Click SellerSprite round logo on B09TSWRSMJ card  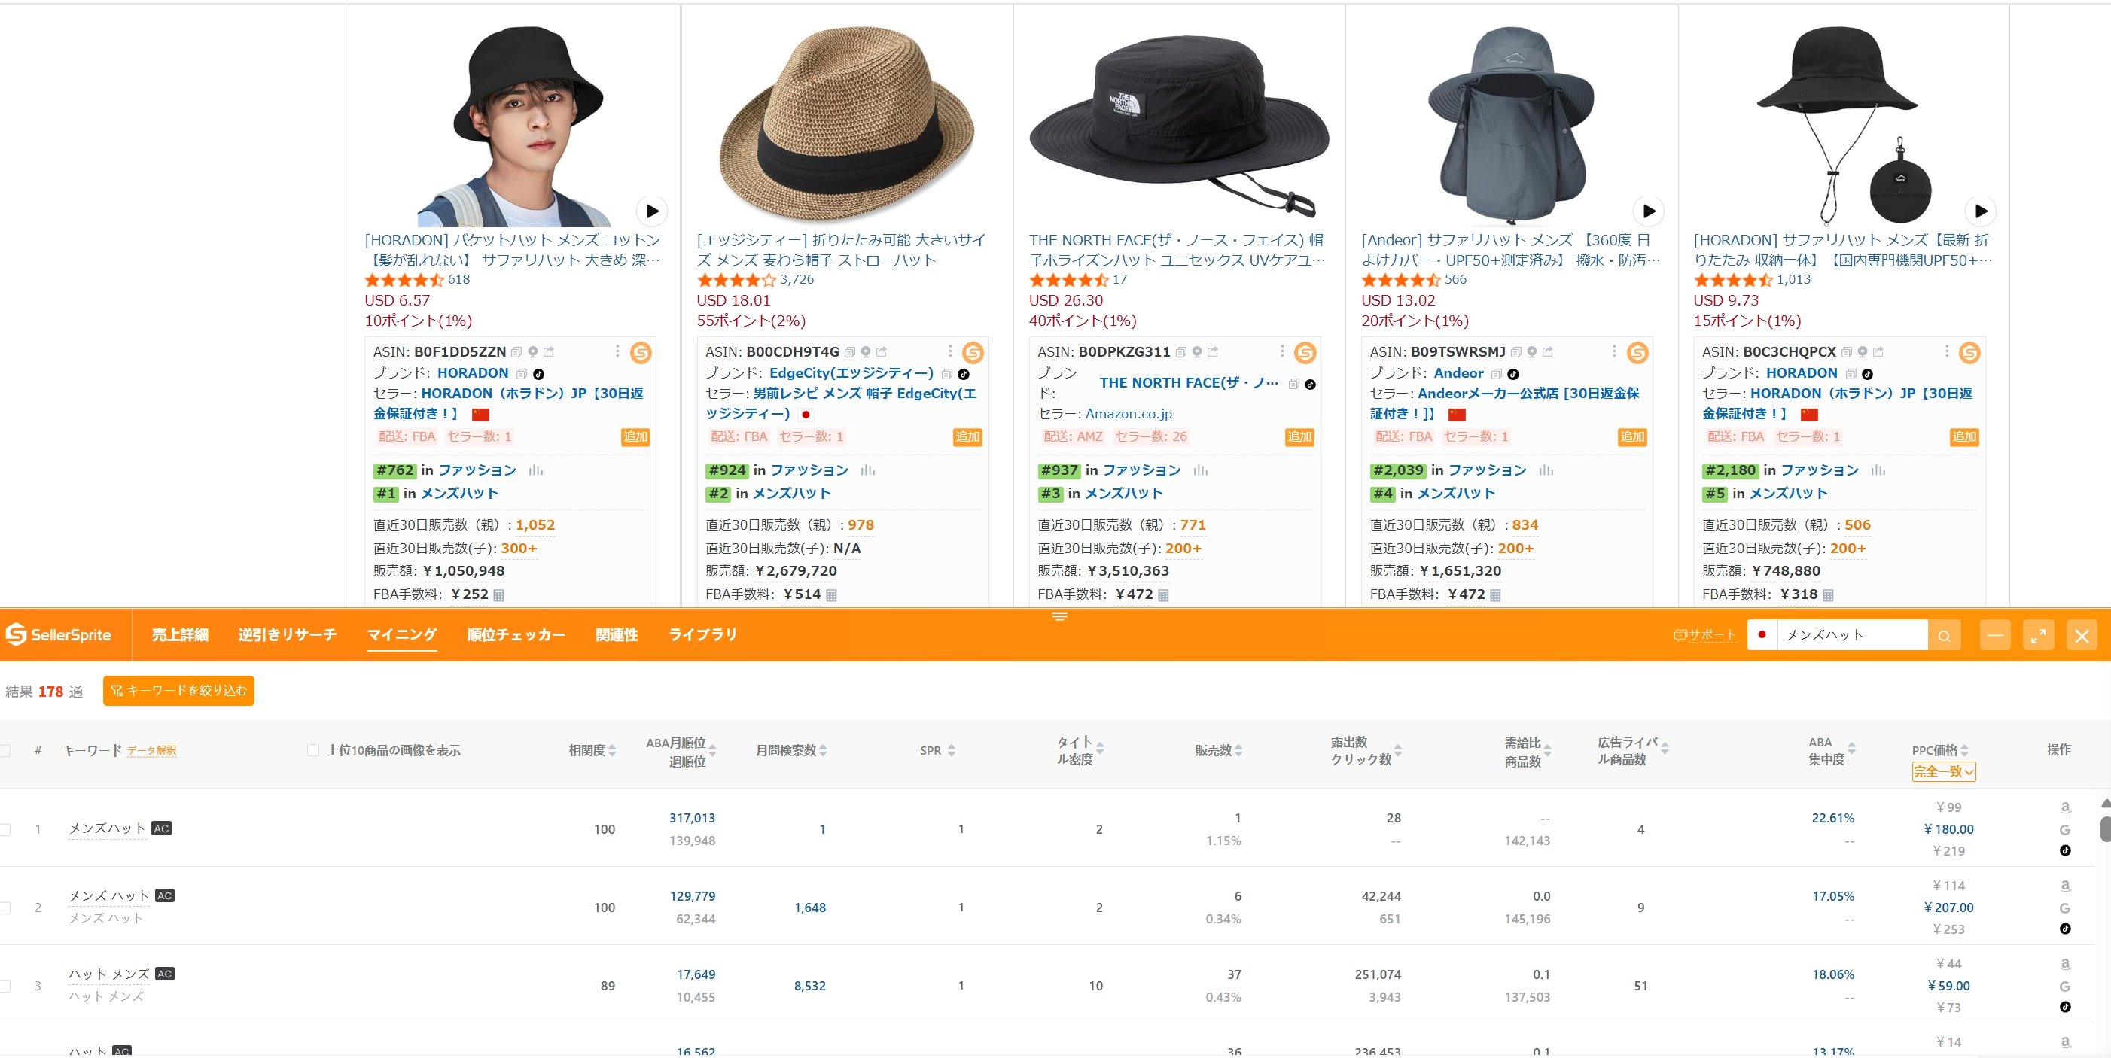coord(1637,353)
